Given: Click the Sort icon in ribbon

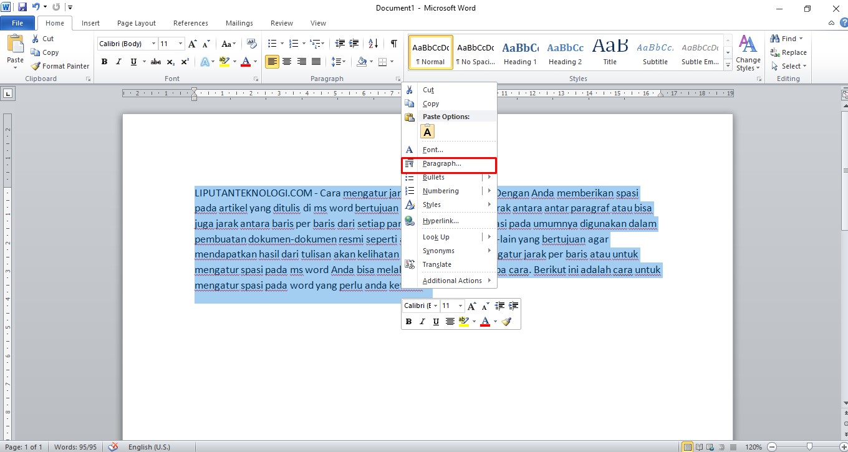Looking at the screenshot, I should [x=373, y=44].
